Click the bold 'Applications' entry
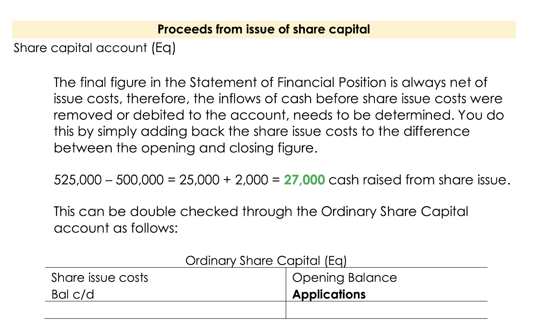Image resolution: width=539 pixels, height=333 pixels. click(x=329, y=295)
